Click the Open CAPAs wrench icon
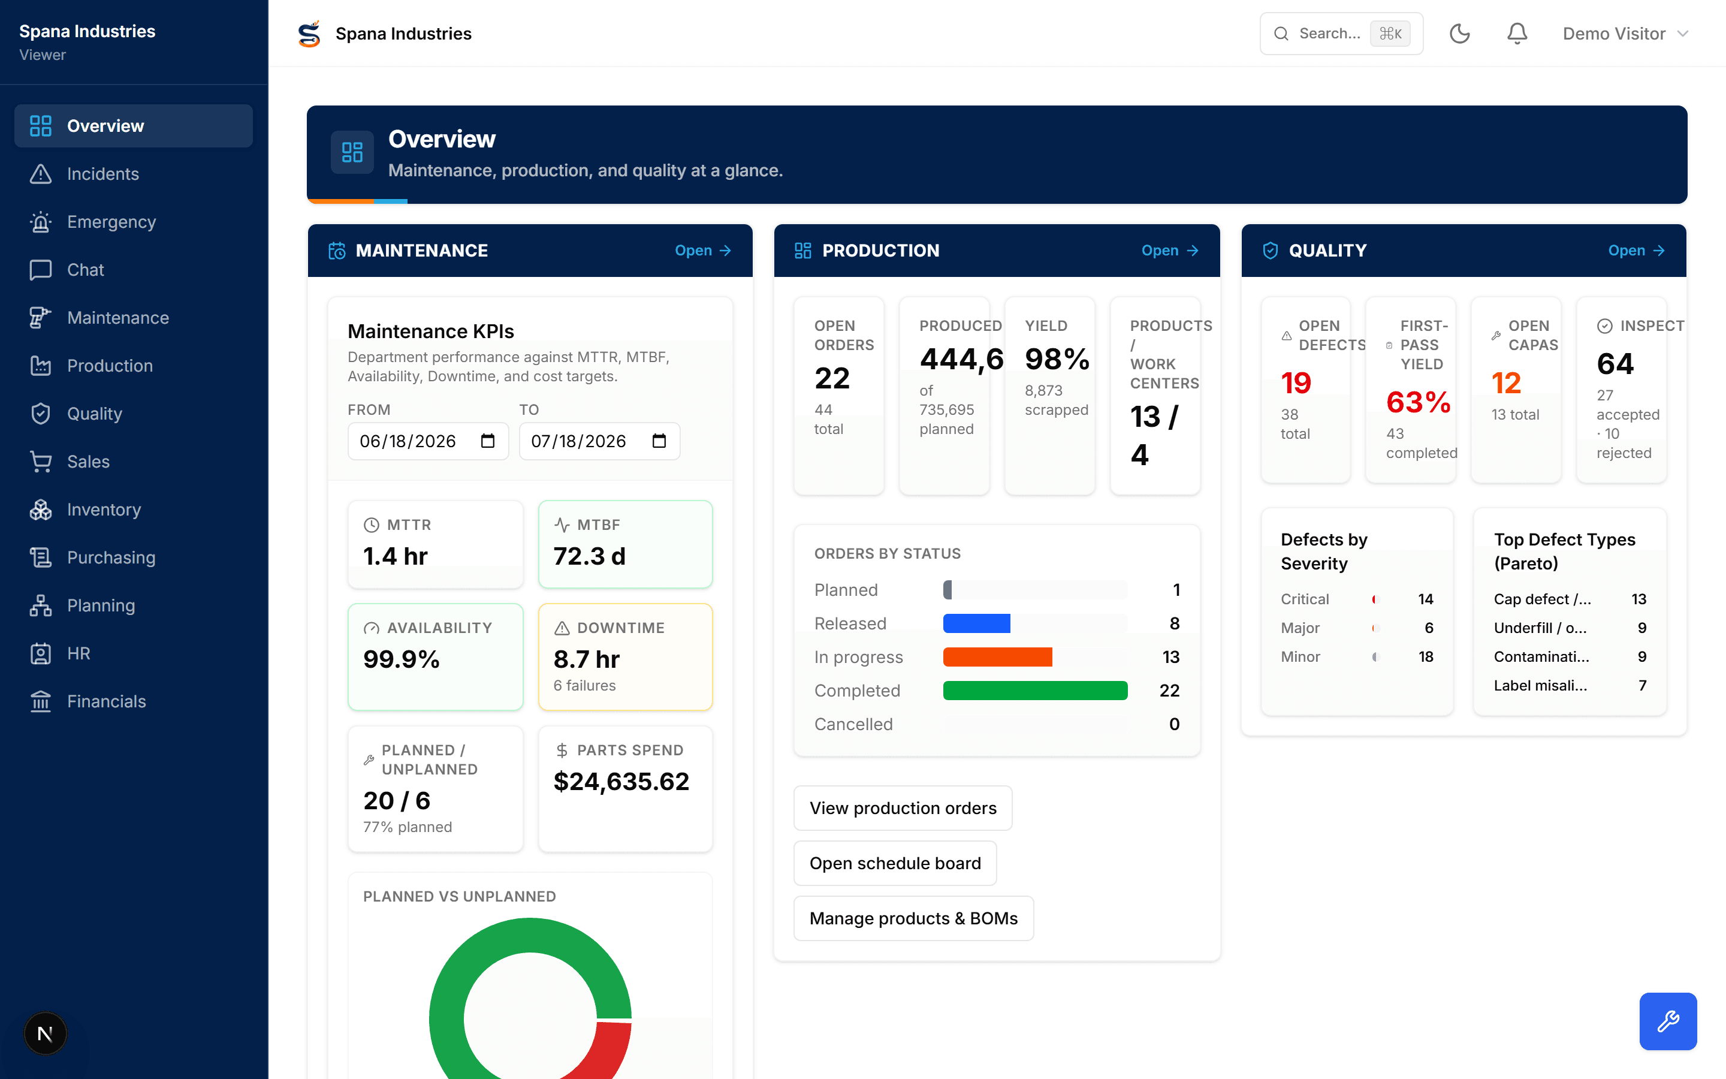 tap(1496, 336)
